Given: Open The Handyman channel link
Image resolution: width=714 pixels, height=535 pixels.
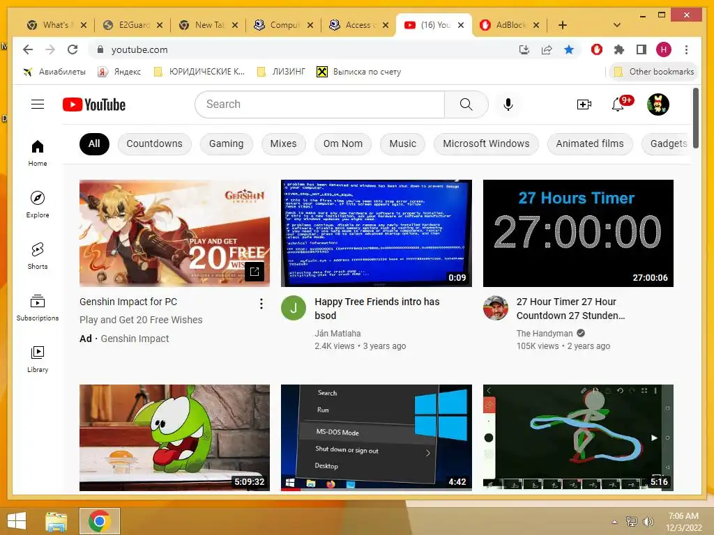Looking at the screenshot, I should tap(544, 334).
